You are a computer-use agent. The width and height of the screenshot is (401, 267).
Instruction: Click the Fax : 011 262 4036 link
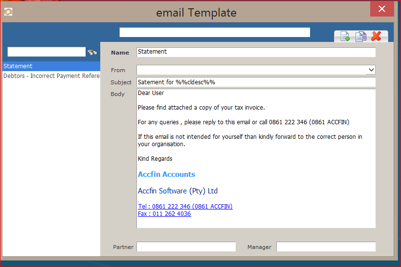click(164, 214)
